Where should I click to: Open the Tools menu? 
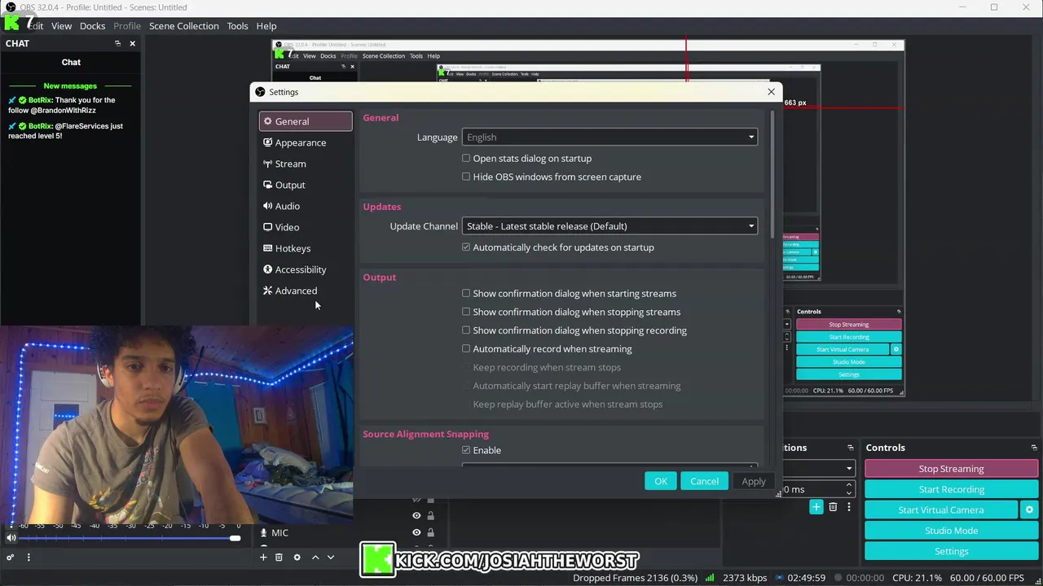coord(237,26)
